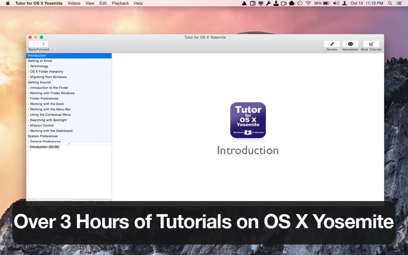Click the battery status icon
This screenshot has height=255, width=408.
[326, 3]
